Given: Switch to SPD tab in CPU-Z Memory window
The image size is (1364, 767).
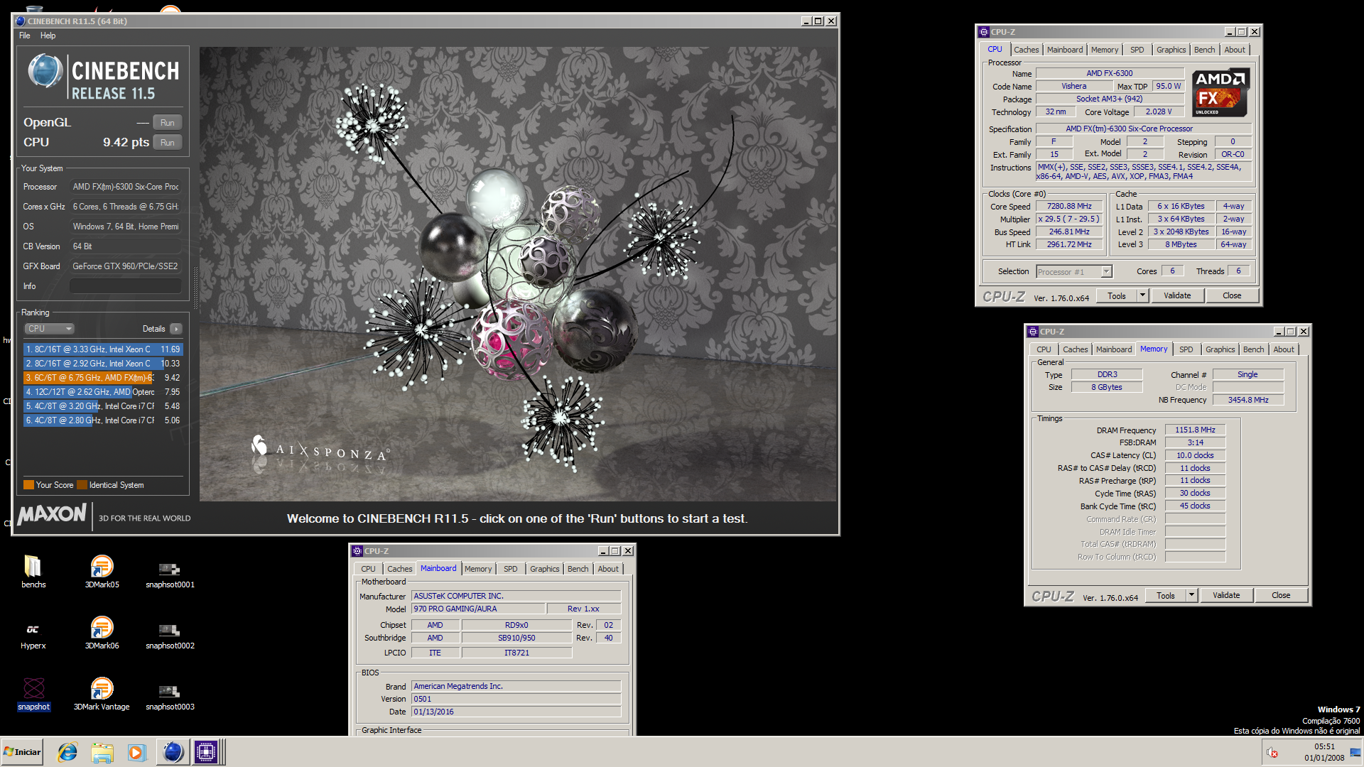Looking at the screenshot, I should click(x=1186, y=349).
